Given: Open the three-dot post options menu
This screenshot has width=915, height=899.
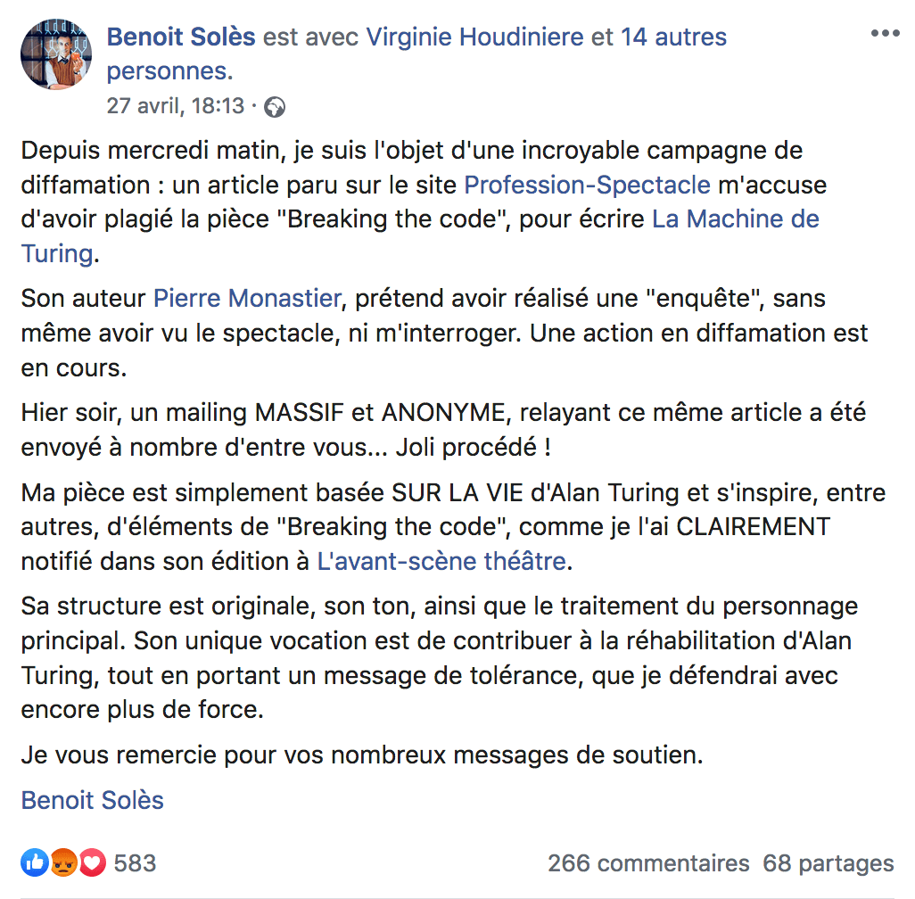Looking at the screenshot, I should (885, 34).
